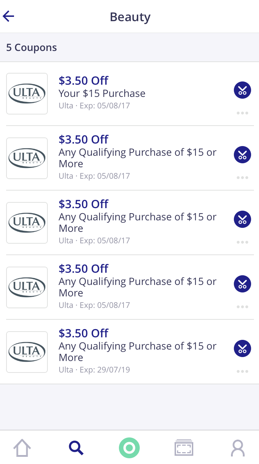
Task: Open the clipped coupons wallet tab
Action: pyautogui.click(x=184, y=448)
